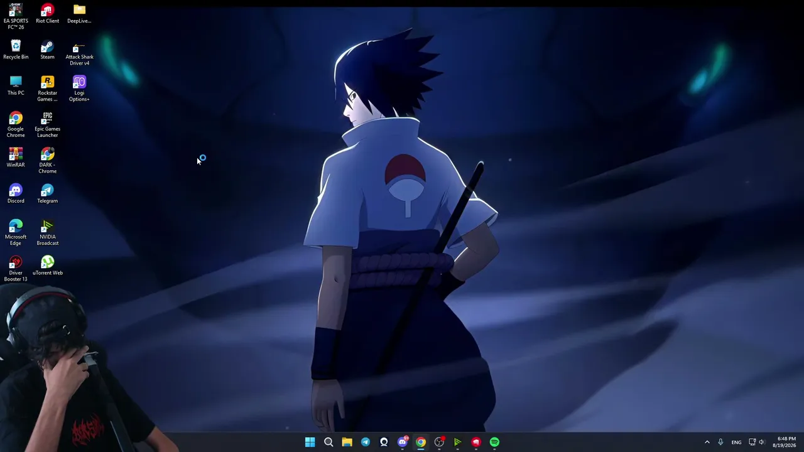Select the Recycle Bin desktop icon
The image size is (804, 452).
[16, 50]
